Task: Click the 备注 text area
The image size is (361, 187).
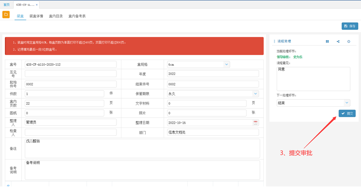Action: click(142, 148)
